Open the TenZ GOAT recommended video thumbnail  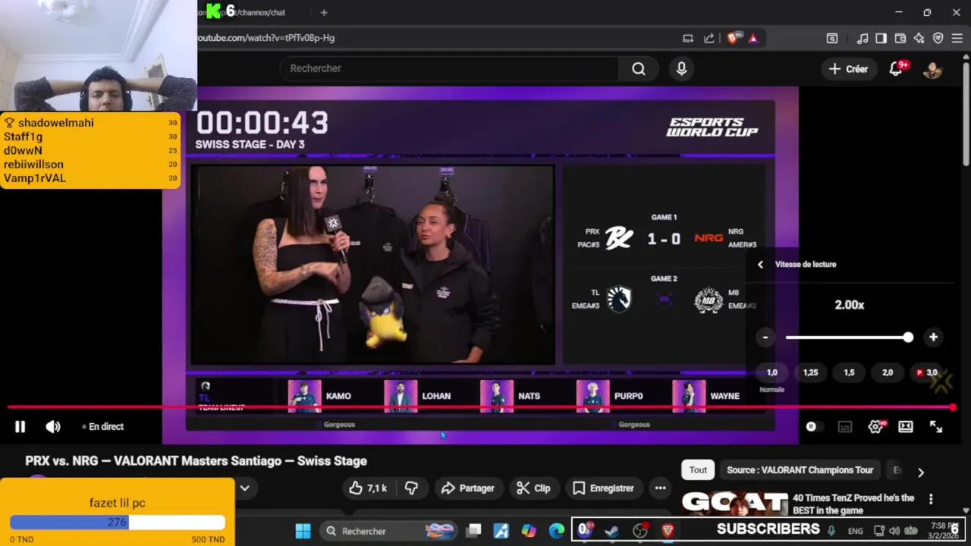[x=734, y=503]
